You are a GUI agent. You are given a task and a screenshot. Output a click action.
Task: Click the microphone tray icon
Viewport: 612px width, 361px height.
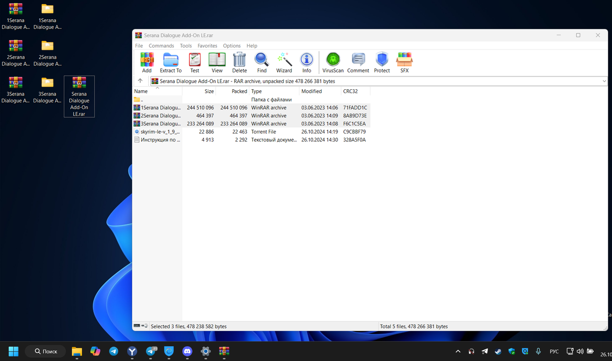[538, 351]
